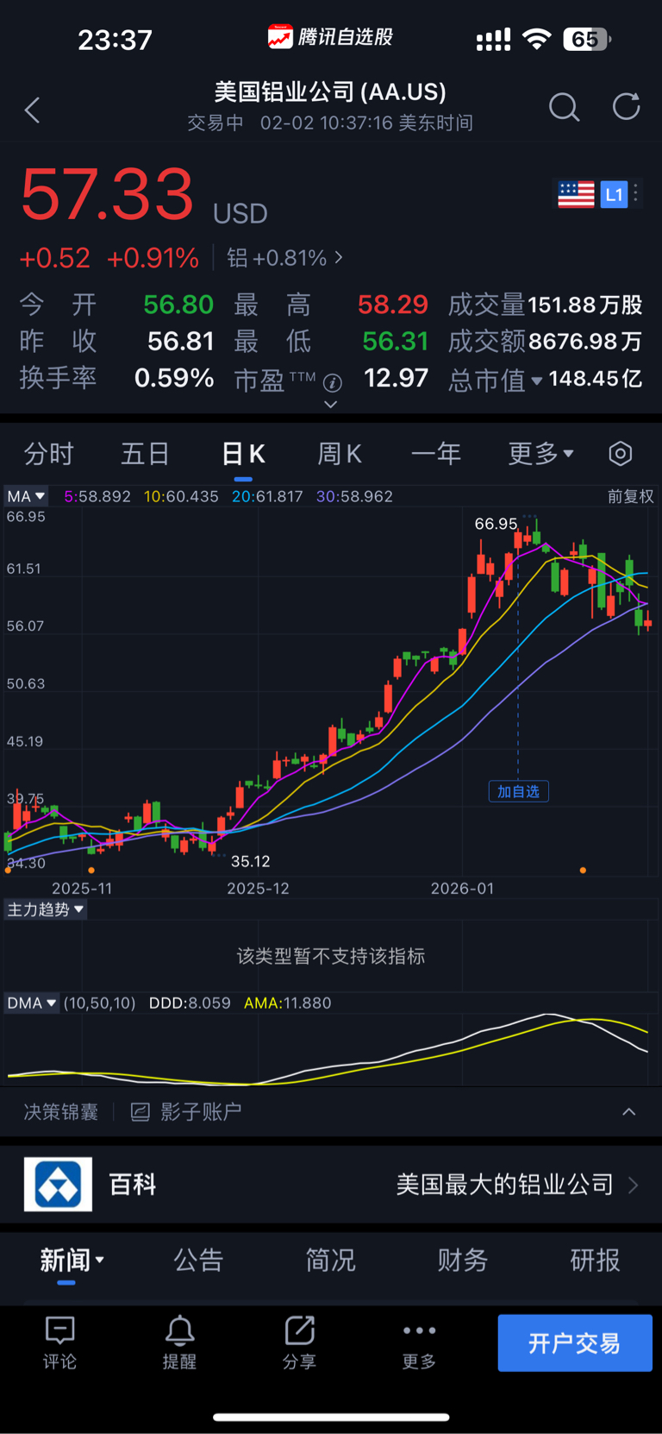The height and width of the screenshot is (1434, 662).
Task: Tap the current price 57.33
Action: [107, 194]
